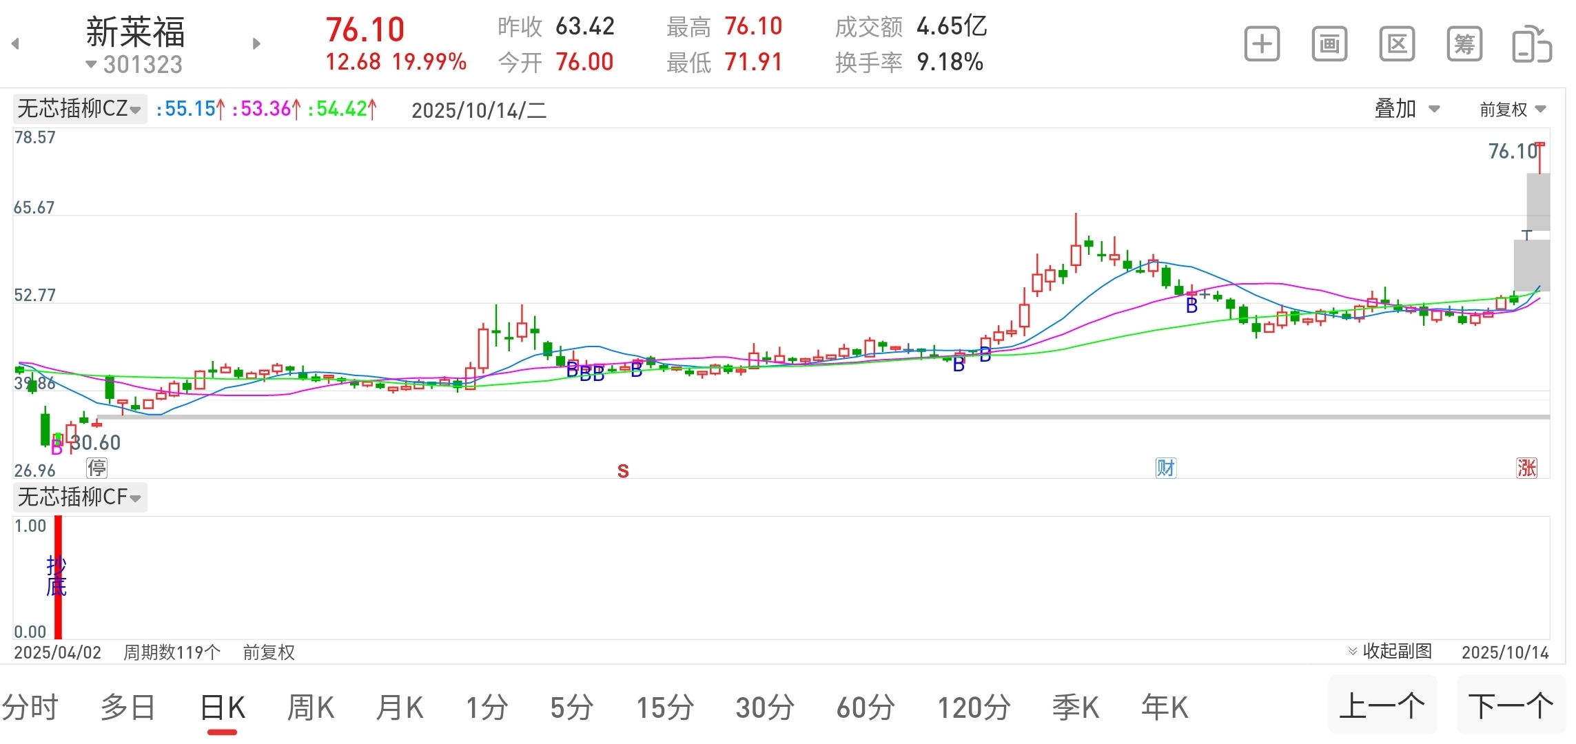Go to previous stock with left arrow
The width and height of the screenshot is (1576, 744).
point(15,44)
